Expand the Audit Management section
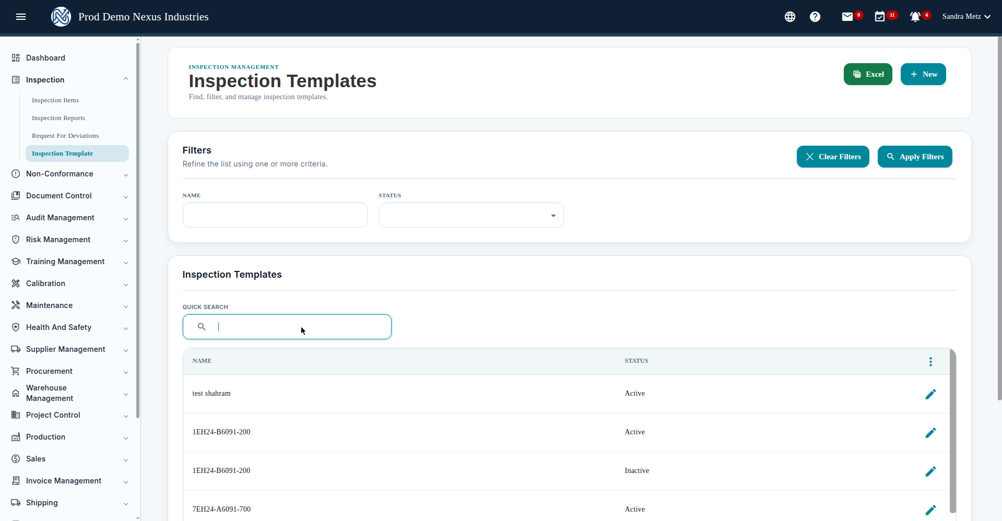Screen dimensions: 1002x521 [x=126, y=219]
